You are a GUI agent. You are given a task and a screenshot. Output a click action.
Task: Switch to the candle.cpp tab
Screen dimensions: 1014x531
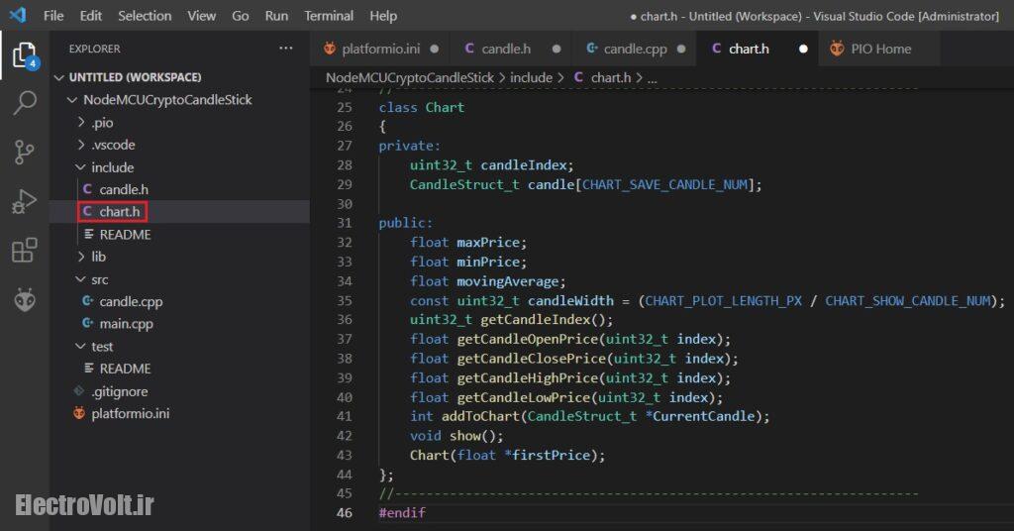point(635,49)
